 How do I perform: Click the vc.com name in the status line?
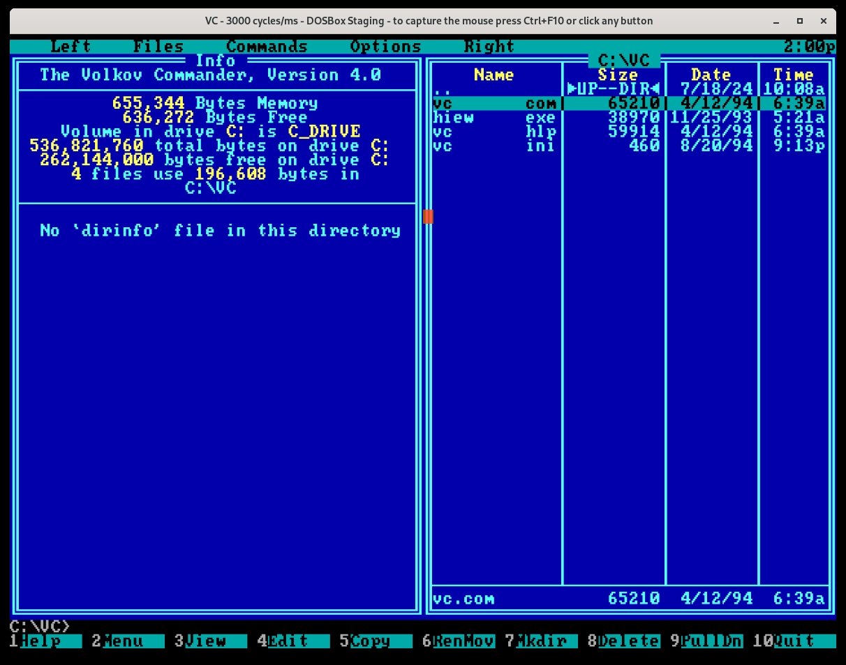[x=463, y=599]
